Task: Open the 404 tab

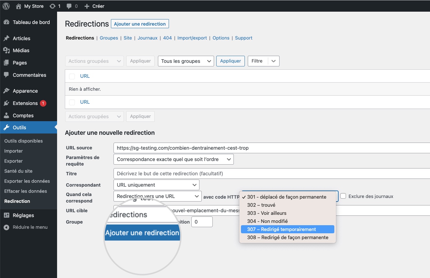Action: point(167,38)
